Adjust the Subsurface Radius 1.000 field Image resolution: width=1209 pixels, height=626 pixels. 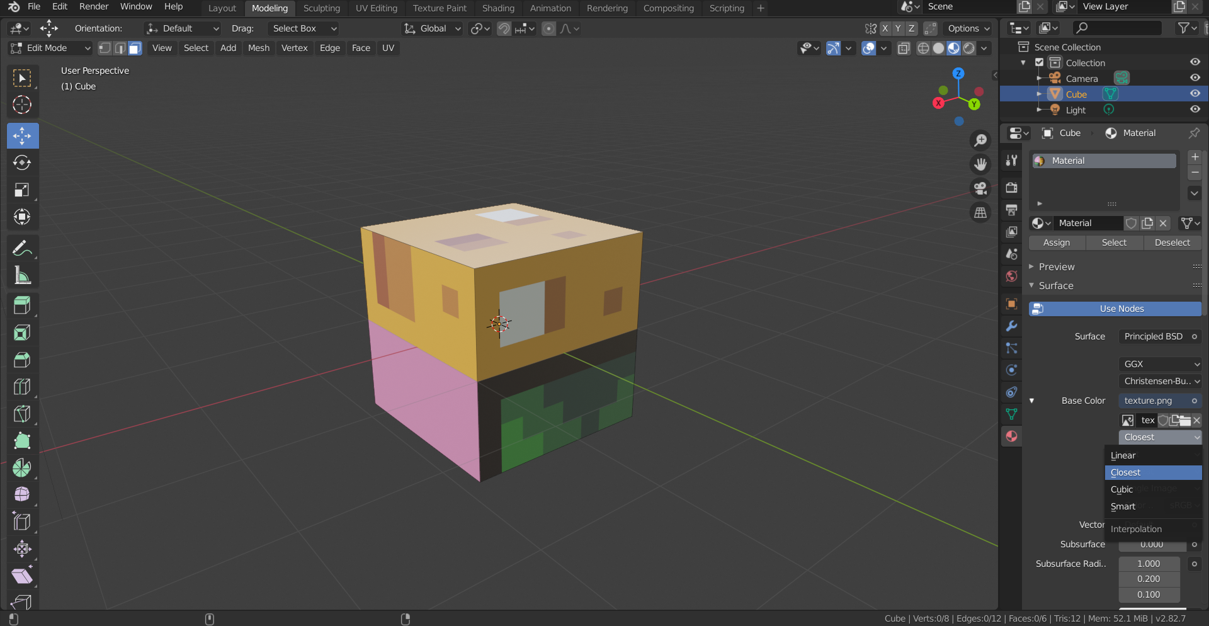pos(1149,564)
